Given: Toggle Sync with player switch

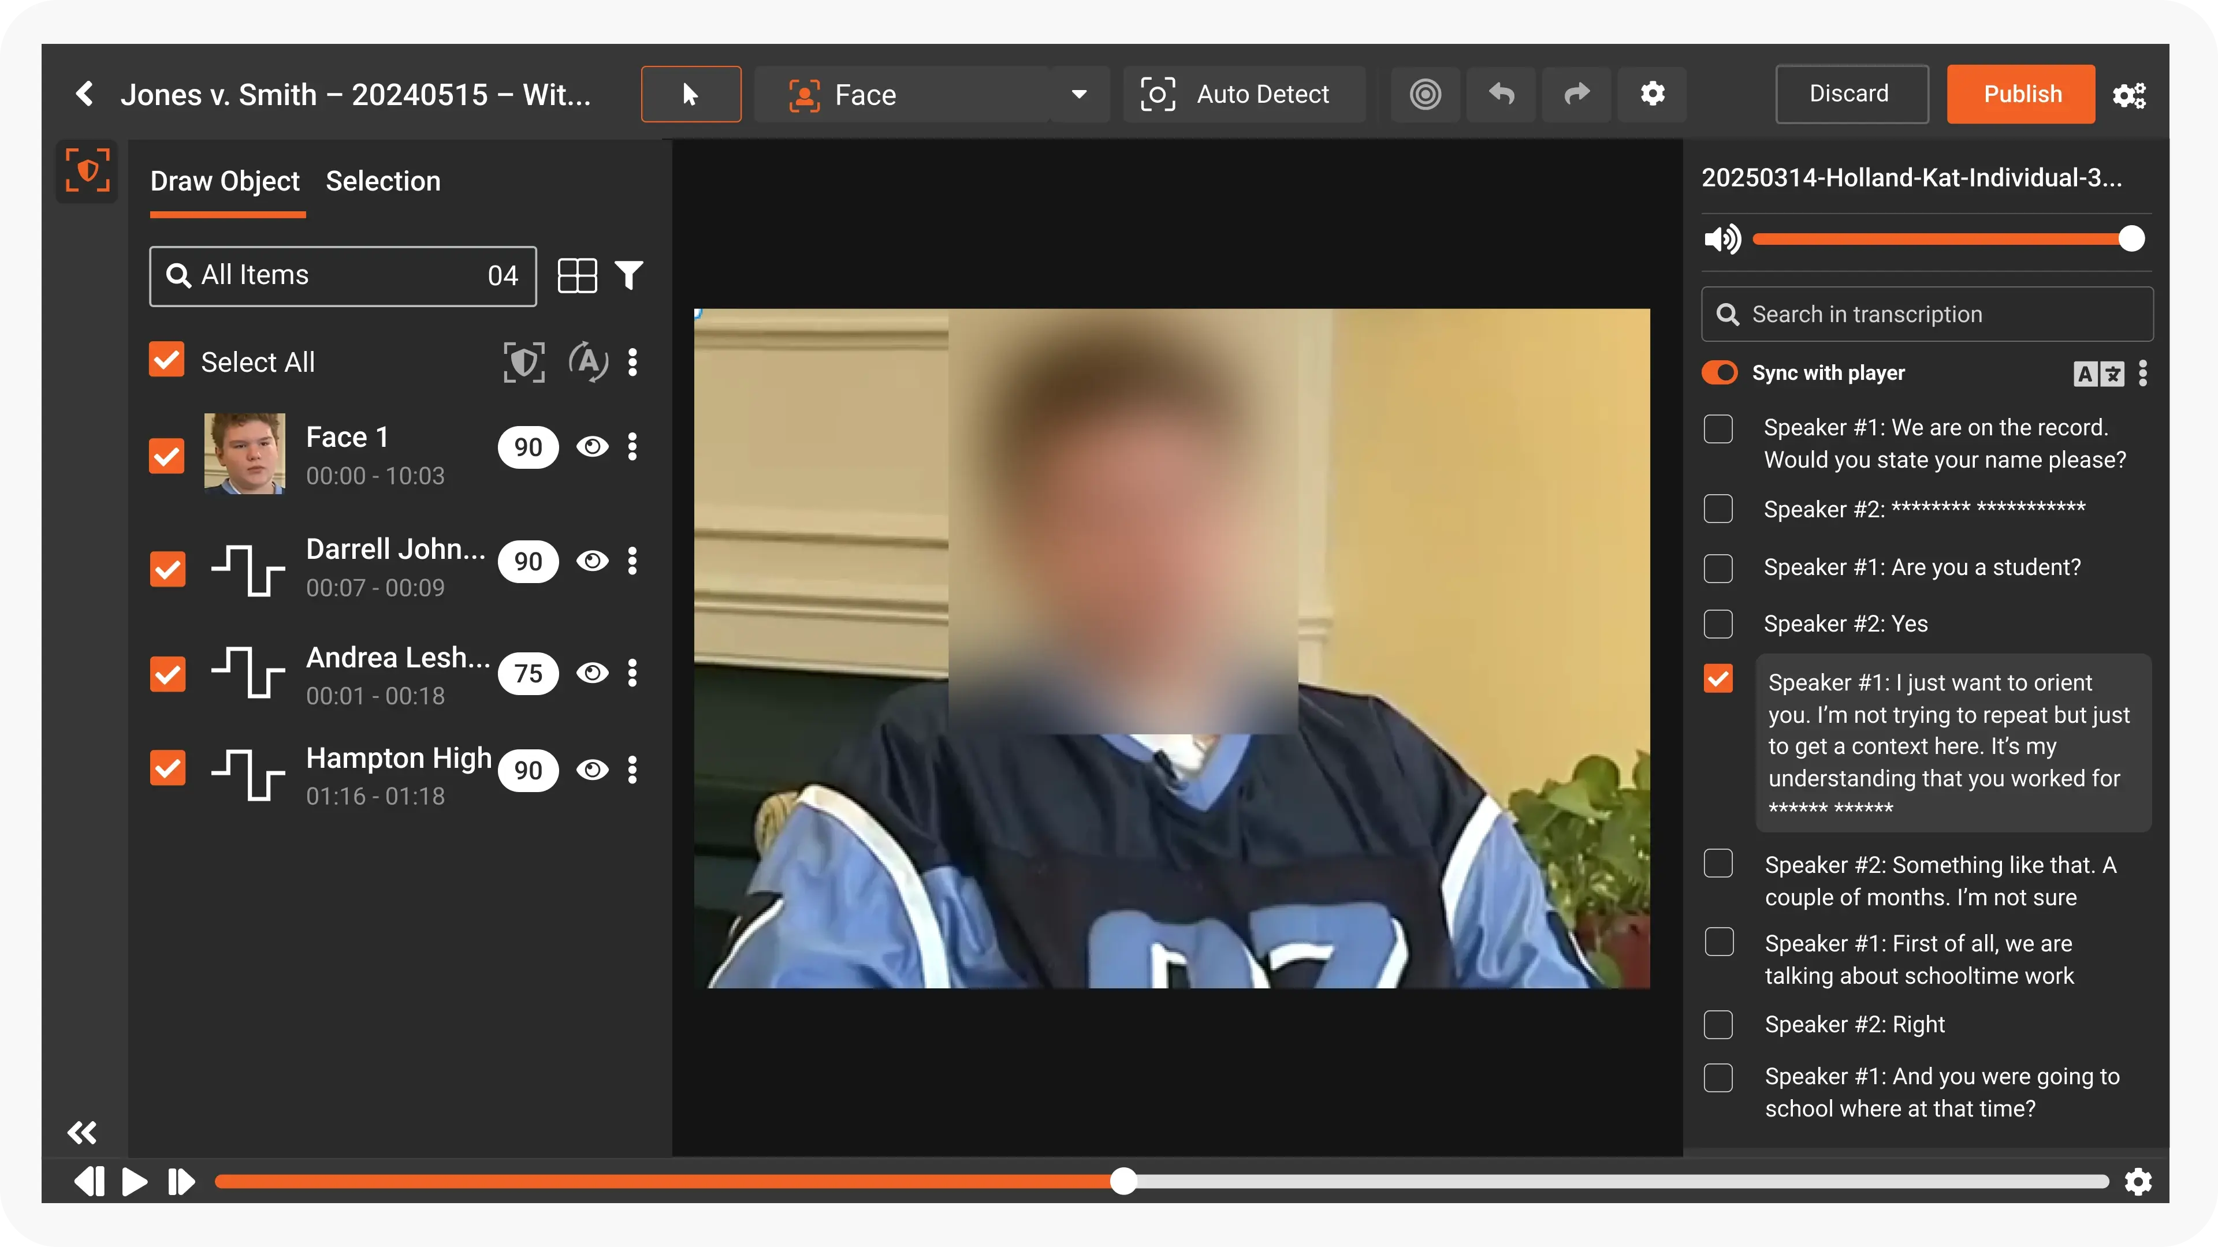Looking at the screenshot, I should pyautogui.click(x=1720, y=372).
